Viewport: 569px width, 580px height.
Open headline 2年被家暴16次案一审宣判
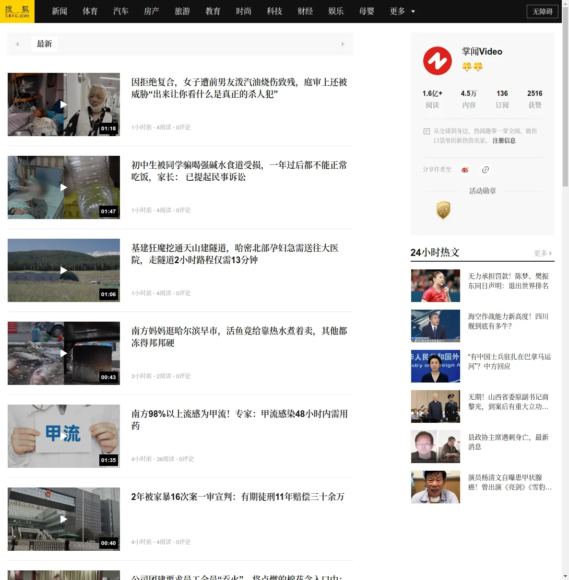(x=238, y=497)
